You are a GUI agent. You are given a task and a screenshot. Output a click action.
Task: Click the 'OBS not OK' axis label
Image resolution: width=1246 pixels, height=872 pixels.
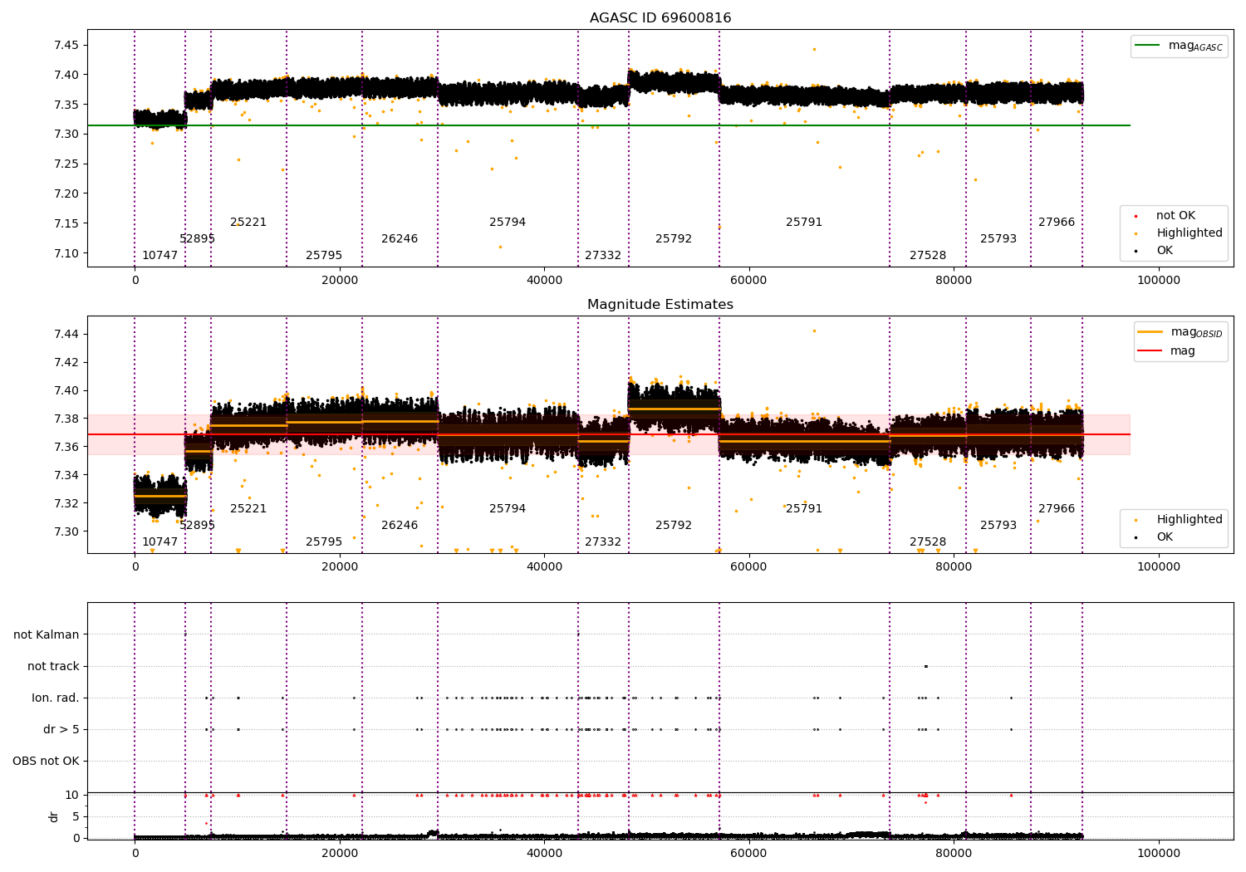pyautogui.click(x=46, y=761)
